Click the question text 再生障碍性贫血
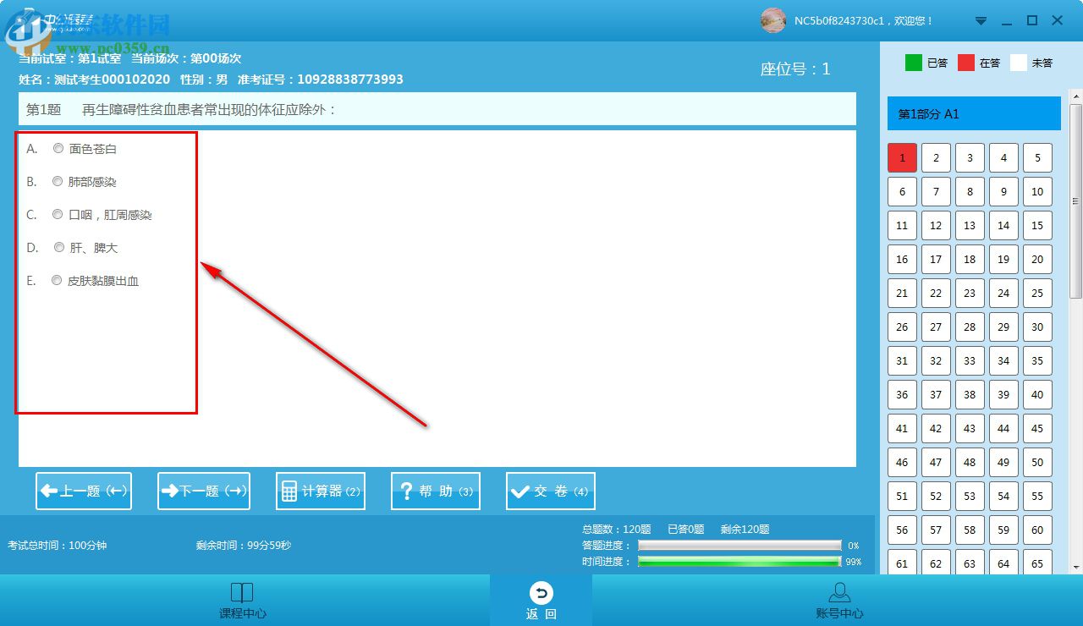The image size is (1083, 626). tap(209, 109)
